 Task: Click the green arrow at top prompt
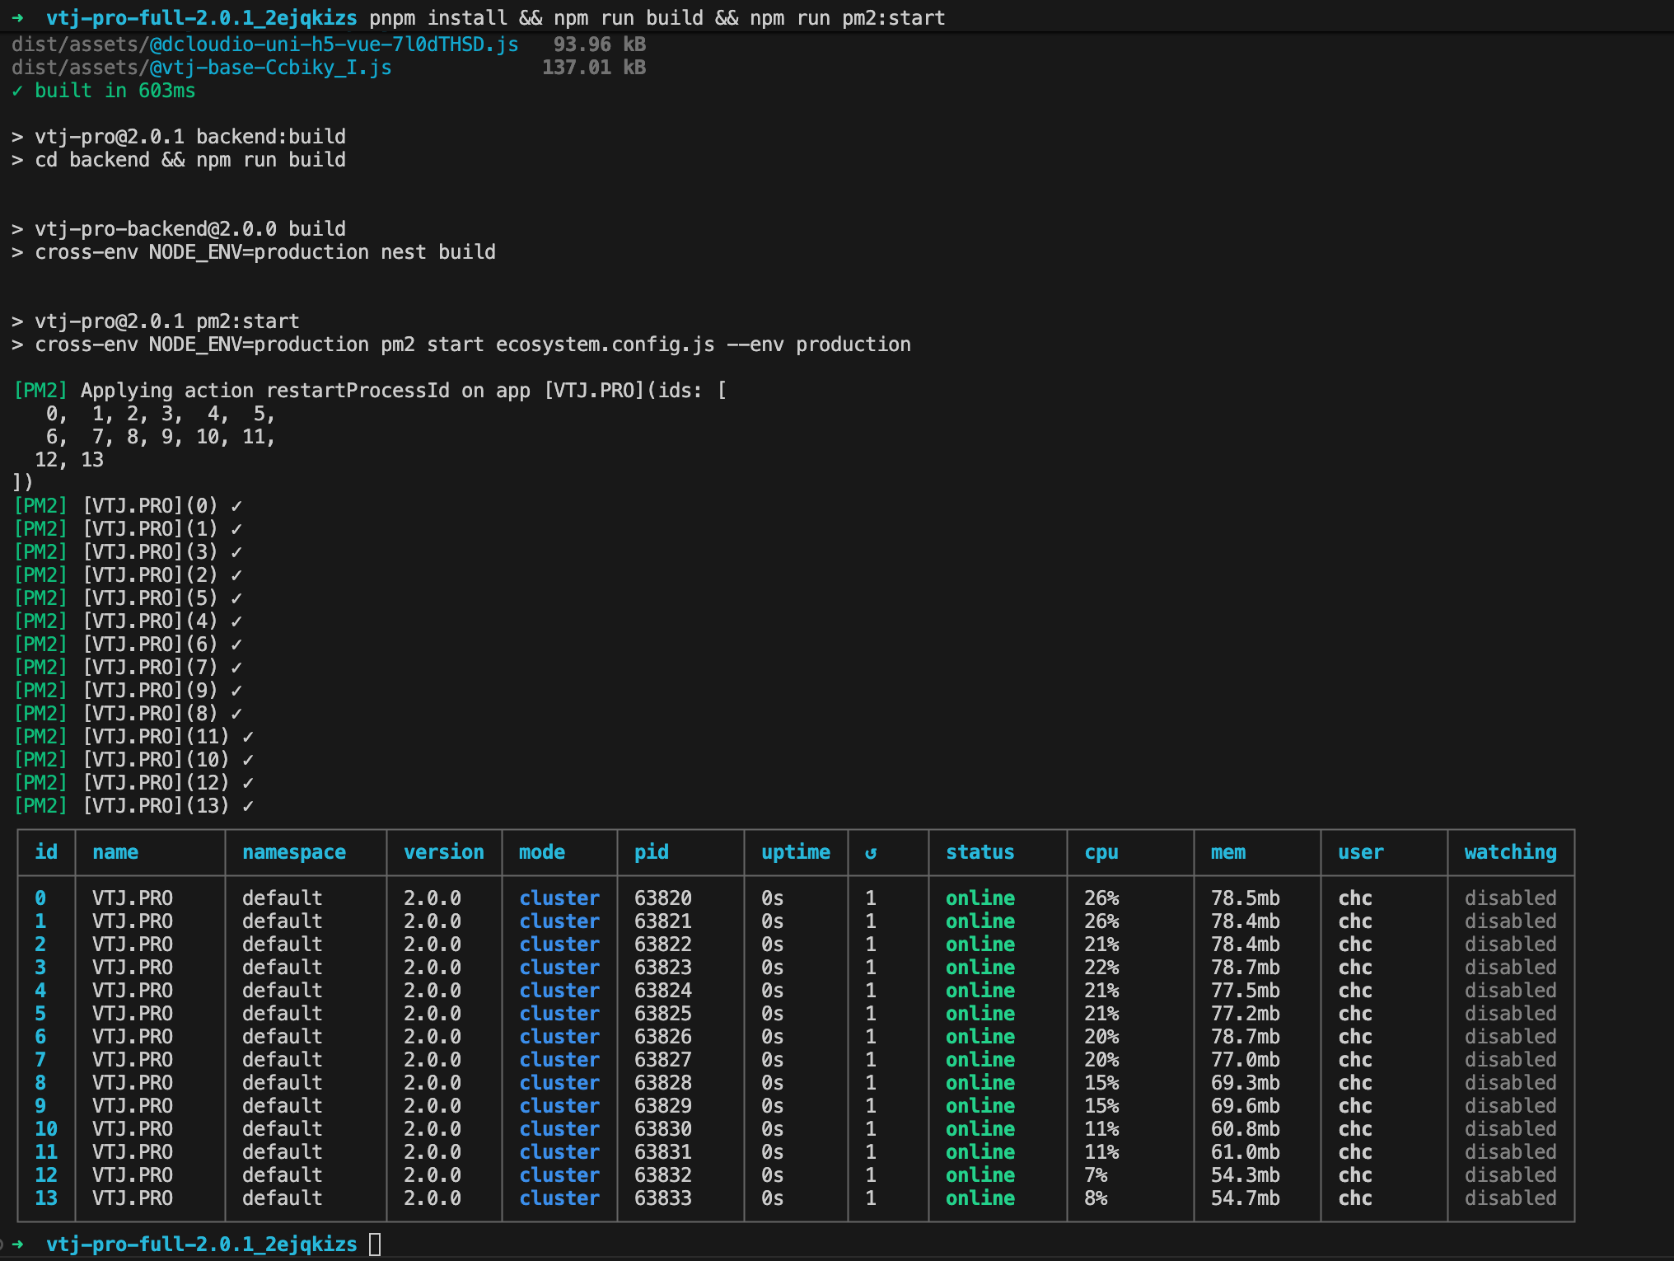tap(18, 17)
